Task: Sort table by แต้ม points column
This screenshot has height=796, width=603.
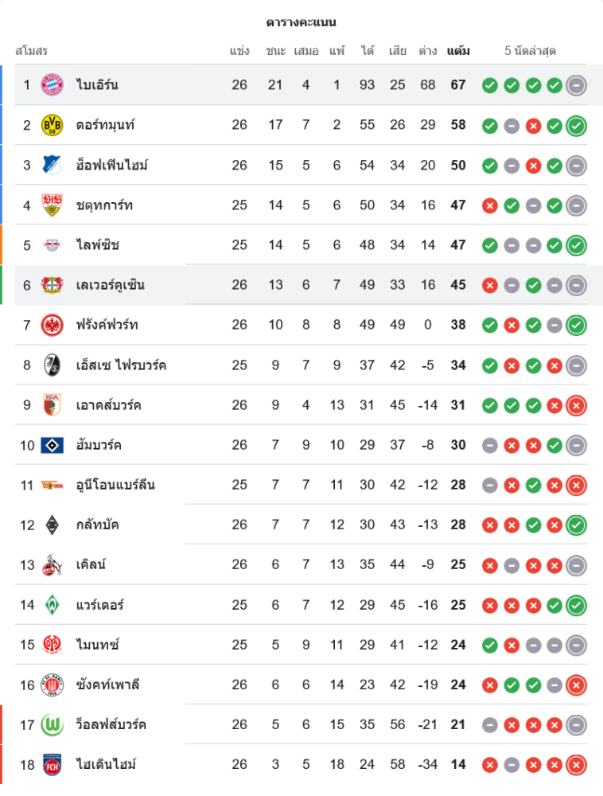Action: point(458,51)
